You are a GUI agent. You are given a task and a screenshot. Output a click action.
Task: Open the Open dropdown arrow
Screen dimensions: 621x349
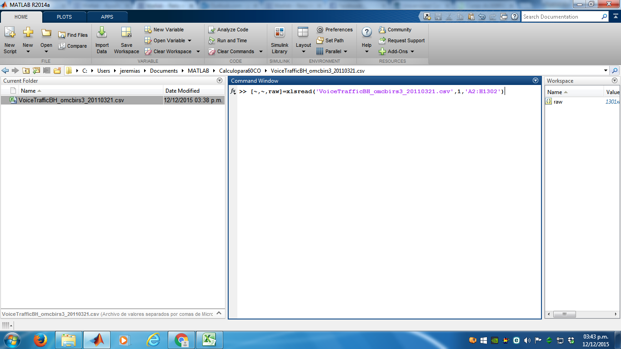point(46,51)
